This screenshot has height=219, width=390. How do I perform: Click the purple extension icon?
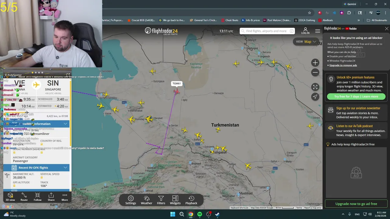click(342, 13)
